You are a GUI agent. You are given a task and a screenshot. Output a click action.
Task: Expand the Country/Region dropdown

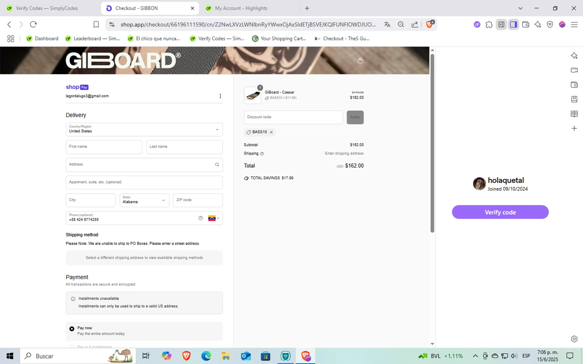coord(144,130)
